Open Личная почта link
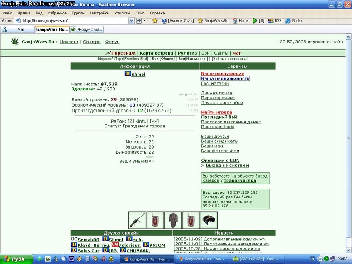 [x=217, y=93]
